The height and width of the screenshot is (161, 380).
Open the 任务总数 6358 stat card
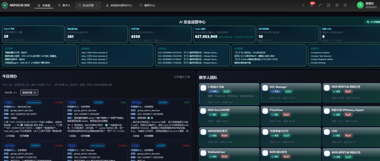coord(160,34)
